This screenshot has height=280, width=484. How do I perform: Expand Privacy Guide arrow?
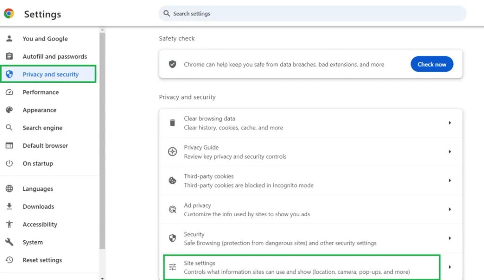(x=450, y=152)
